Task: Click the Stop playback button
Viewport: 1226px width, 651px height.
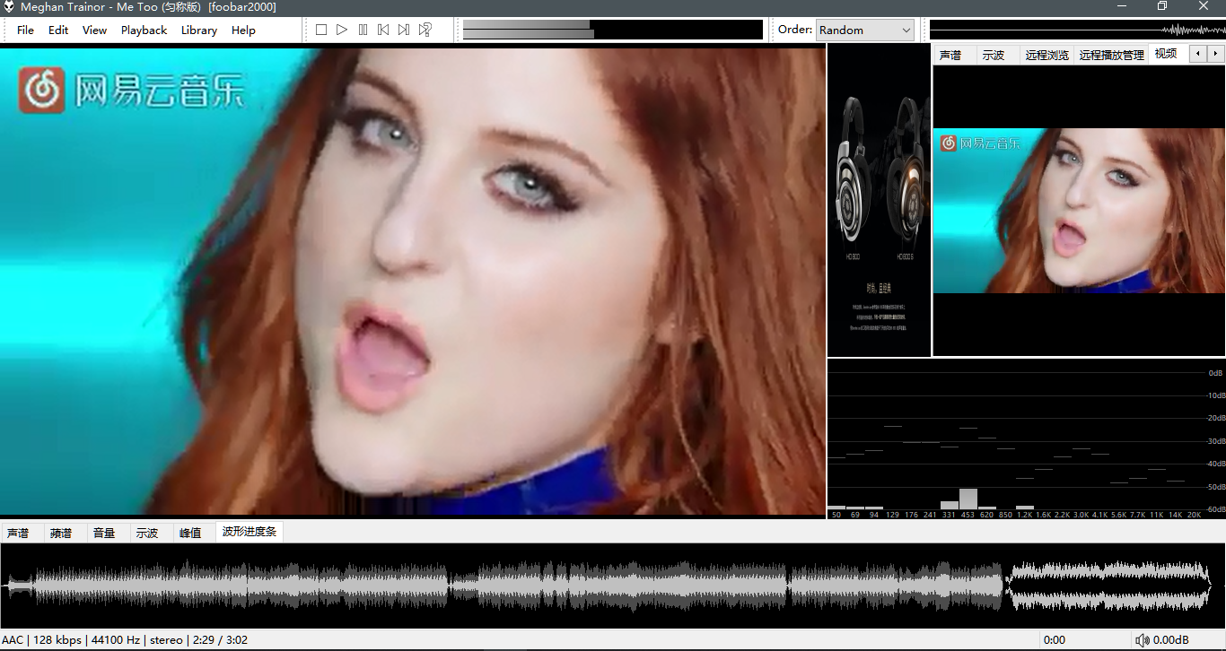Action: (321, 30)
